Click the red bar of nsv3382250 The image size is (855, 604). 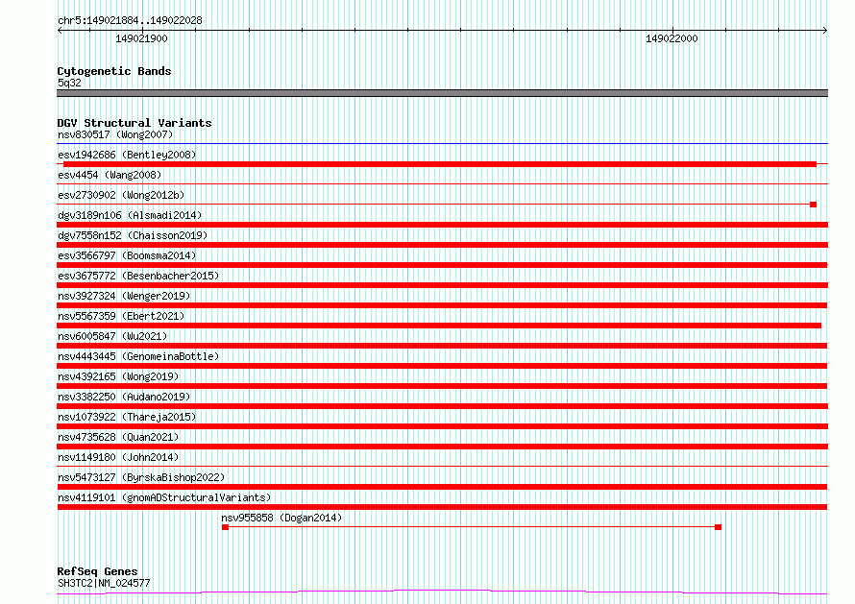[x=442, y=406]
